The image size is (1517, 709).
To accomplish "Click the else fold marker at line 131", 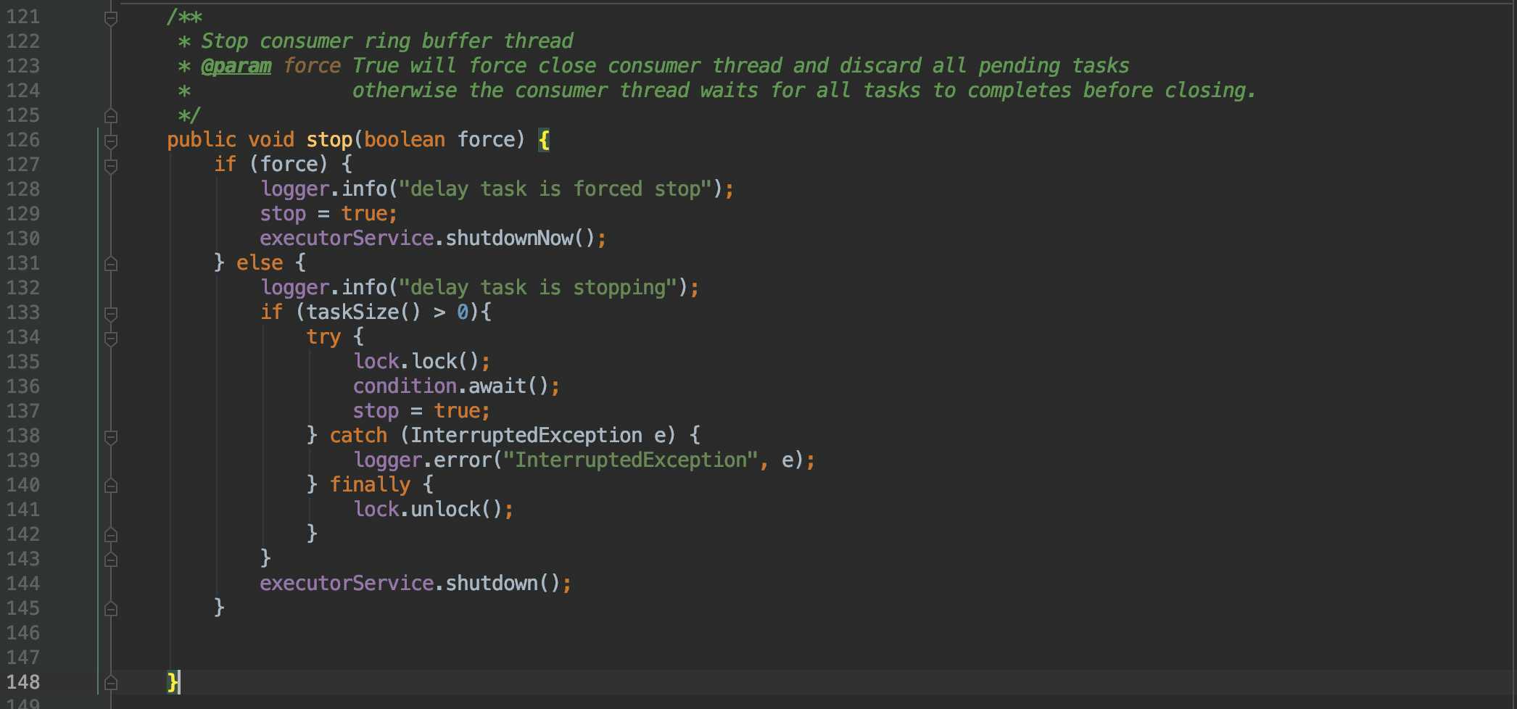I will (111, 264).
